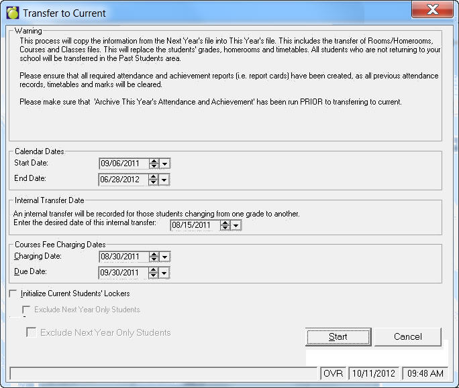Close the Transfer to Current dialog
459x388 pixels.
click(432, 11)
